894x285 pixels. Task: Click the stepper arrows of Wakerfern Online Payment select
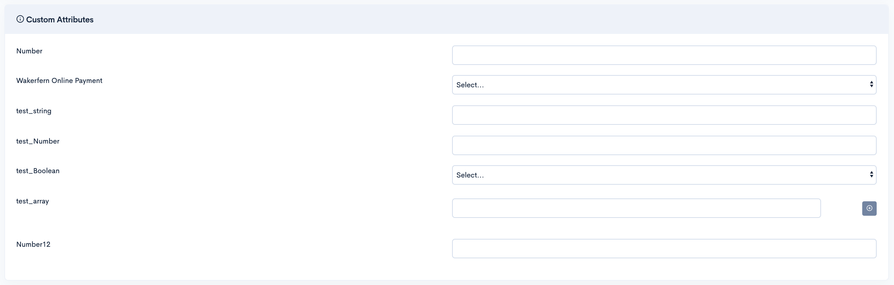(x=871, y=84)
